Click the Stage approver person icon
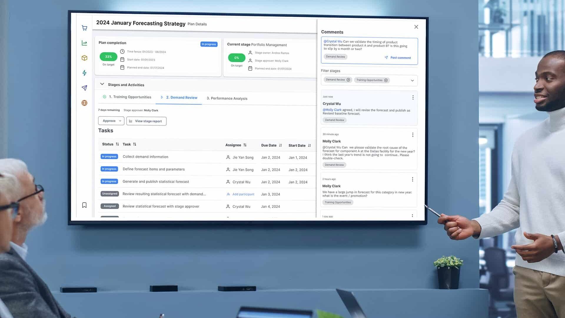 pos(250,60)
